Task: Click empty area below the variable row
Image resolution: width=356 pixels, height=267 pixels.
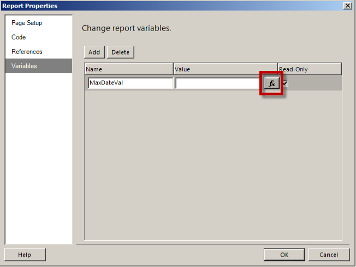Action: (x=213, y=163)
